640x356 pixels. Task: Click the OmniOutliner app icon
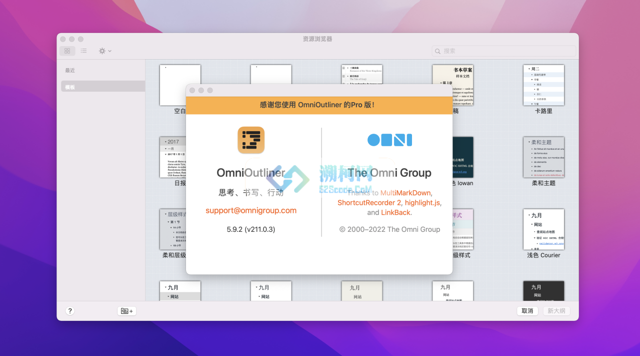click(x=251, y=140)
